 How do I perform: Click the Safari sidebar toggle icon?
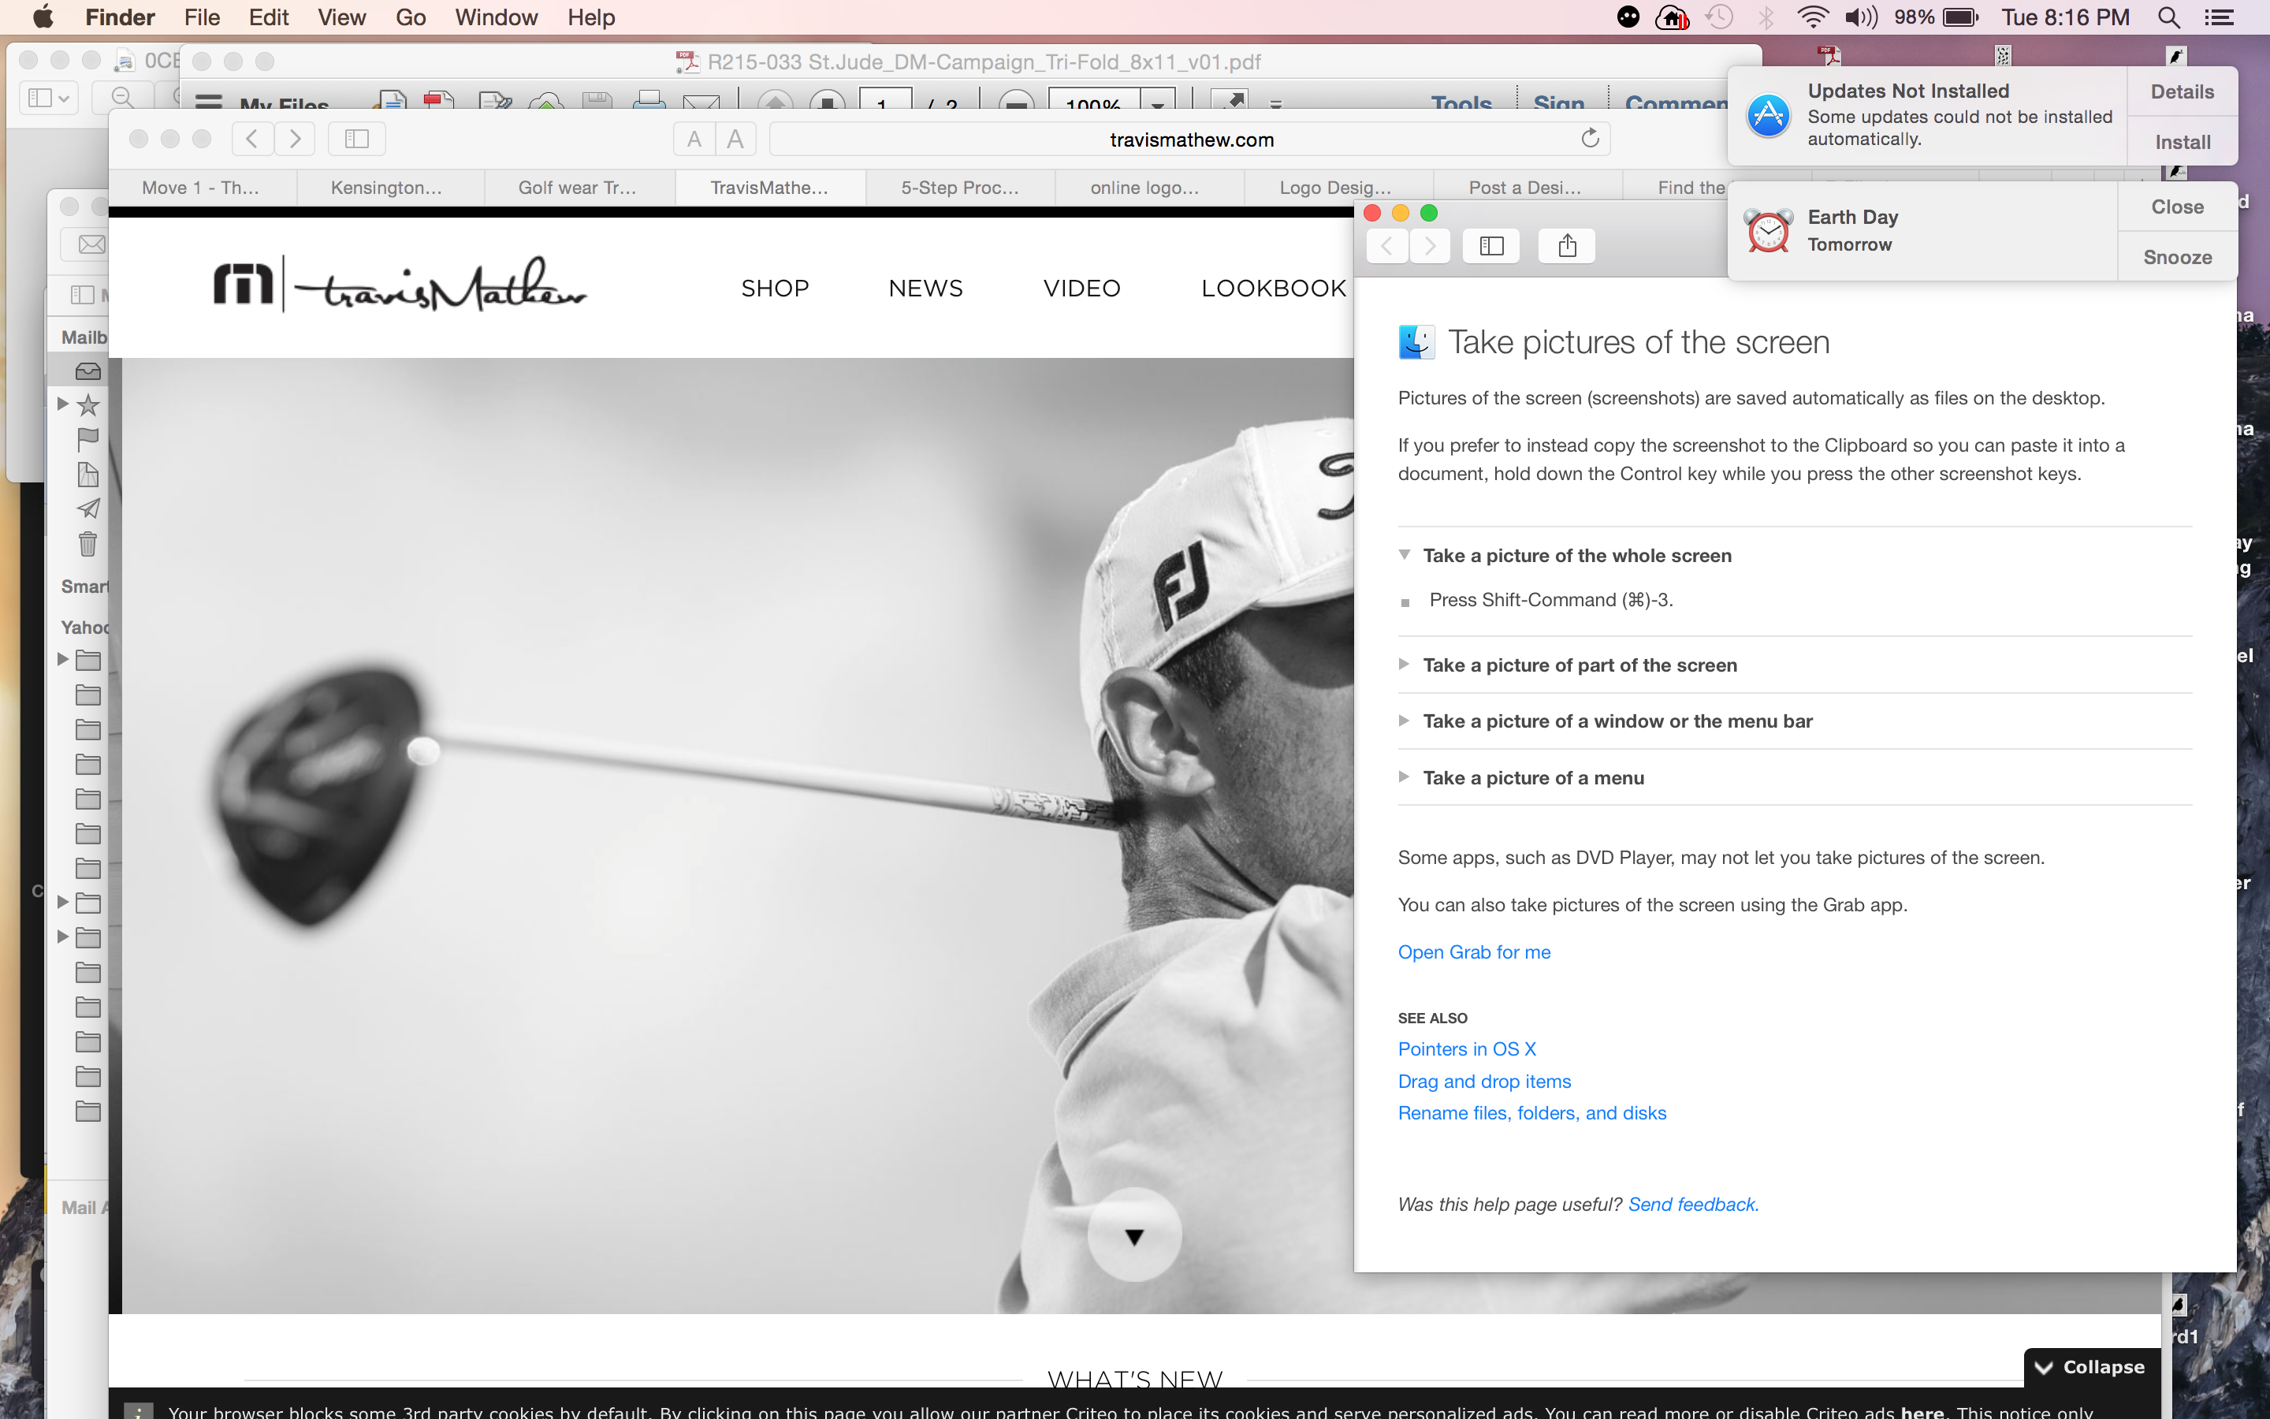pos(356,139)
